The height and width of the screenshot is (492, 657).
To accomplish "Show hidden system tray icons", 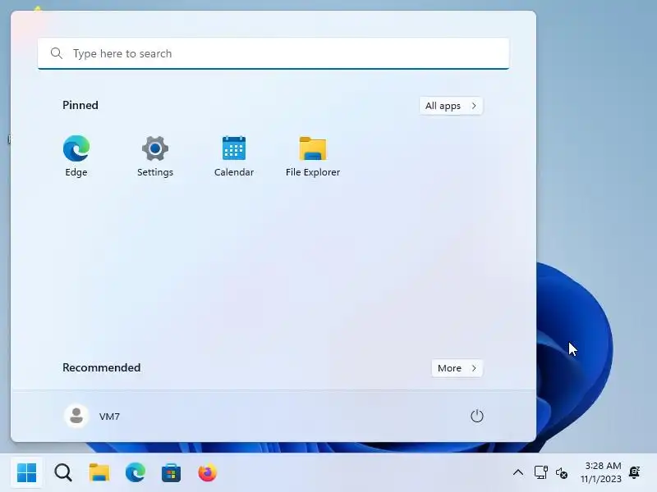I will point(518,473).
